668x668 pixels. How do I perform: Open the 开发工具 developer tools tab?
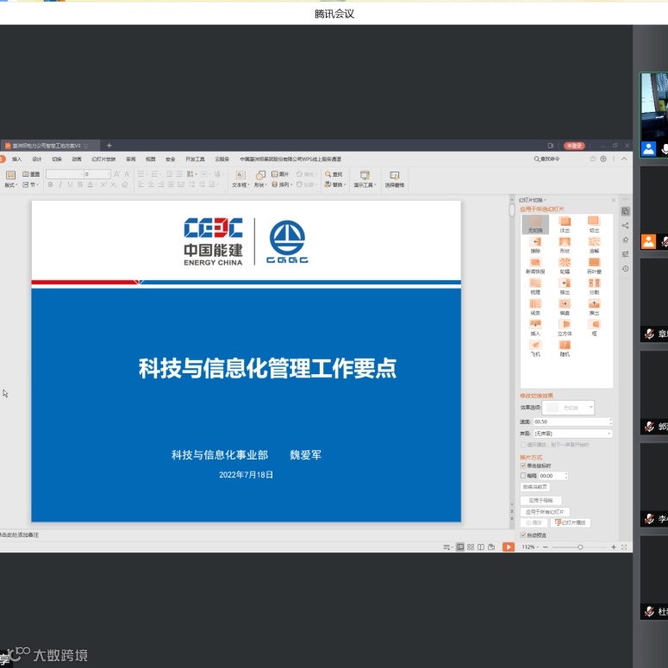[195, 159]
